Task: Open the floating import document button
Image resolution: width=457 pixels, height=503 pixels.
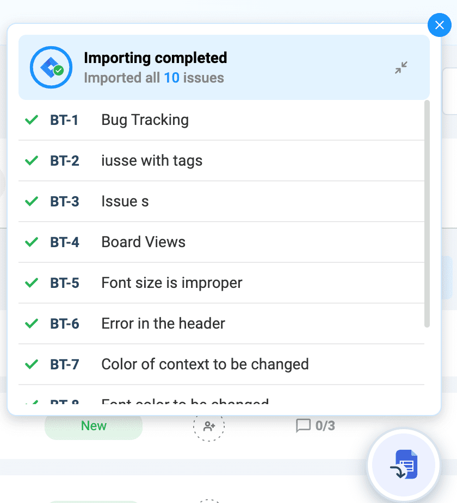Action: pyautogui.click(x=404, y=464)
